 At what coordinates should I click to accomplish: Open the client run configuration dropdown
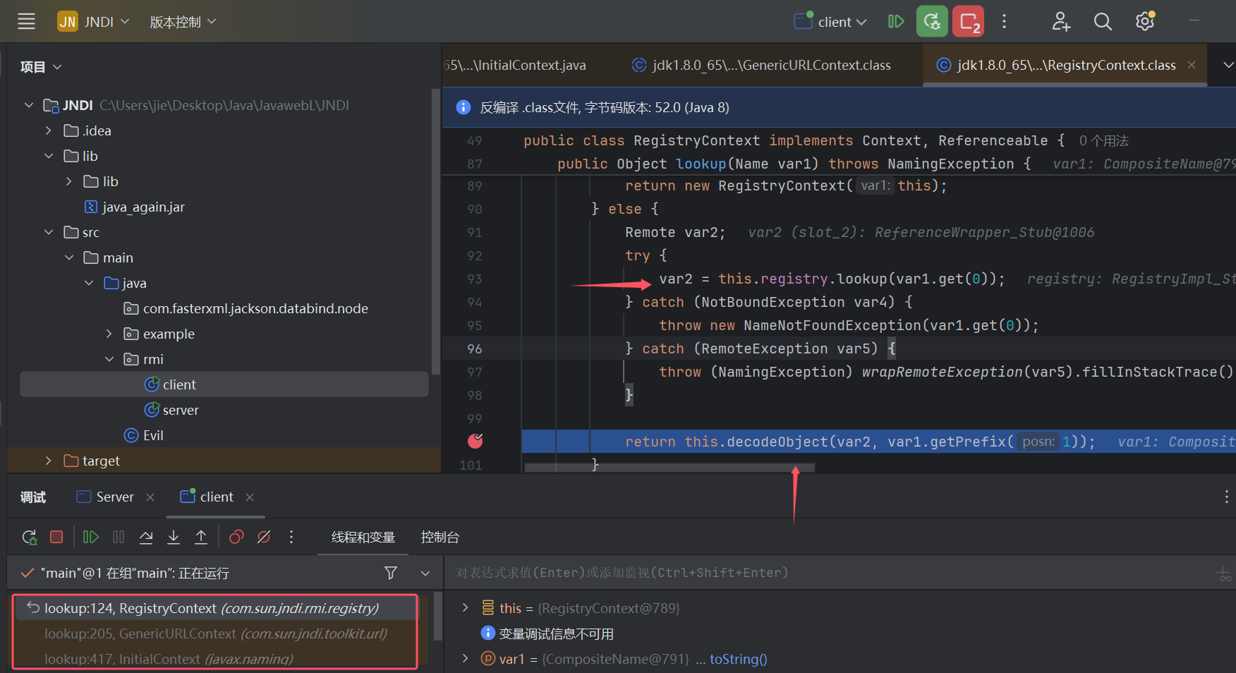point(830,22)
